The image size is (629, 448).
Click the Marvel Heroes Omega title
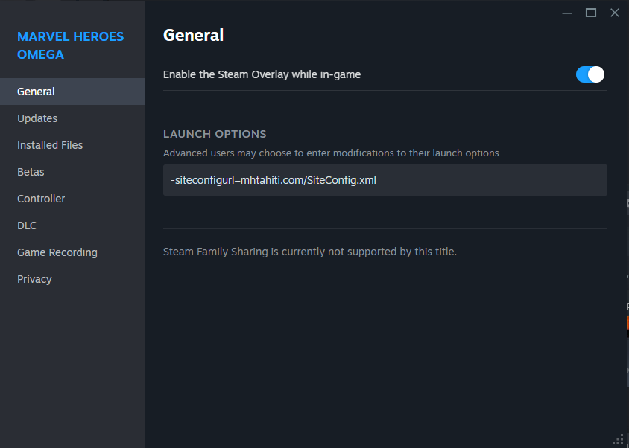pos(71,45)
